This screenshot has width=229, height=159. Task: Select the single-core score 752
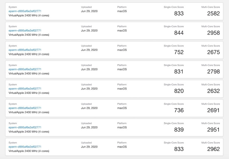[x=179, y=52]
